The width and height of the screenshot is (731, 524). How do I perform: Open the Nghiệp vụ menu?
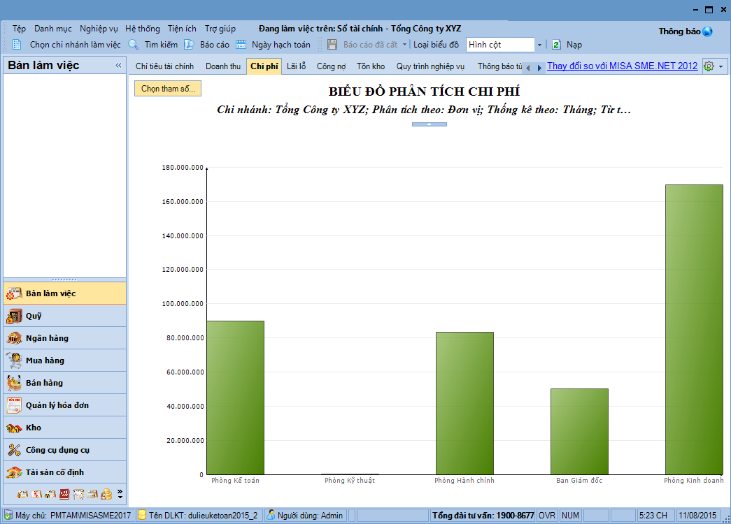(99, 29)
